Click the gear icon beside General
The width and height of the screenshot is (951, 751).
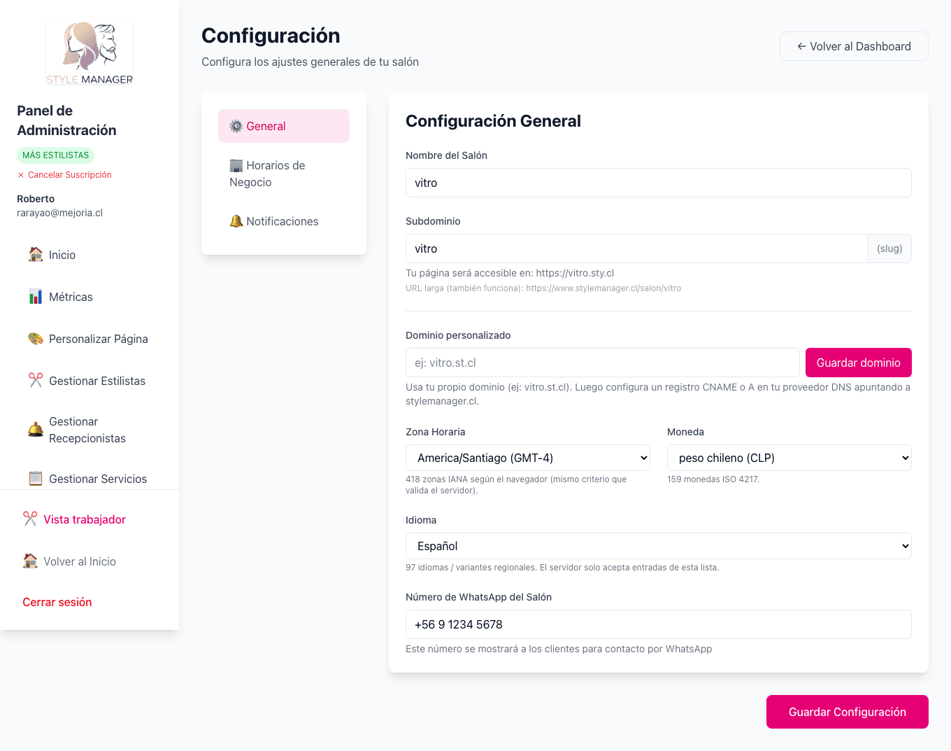(x=236, y=126)
